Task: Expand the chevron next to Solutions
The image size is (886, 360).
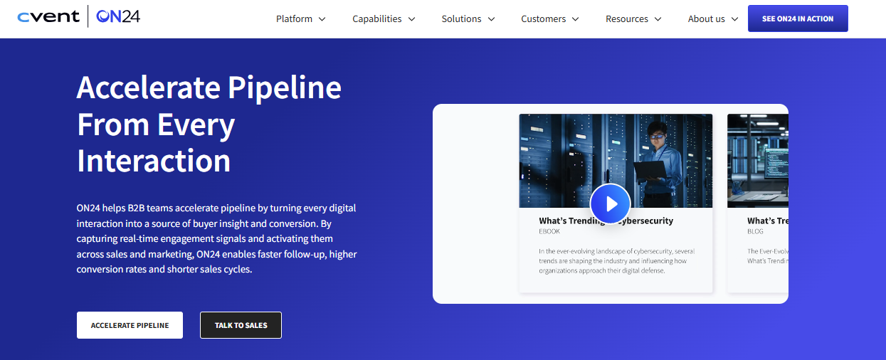Action: point(492,19)
